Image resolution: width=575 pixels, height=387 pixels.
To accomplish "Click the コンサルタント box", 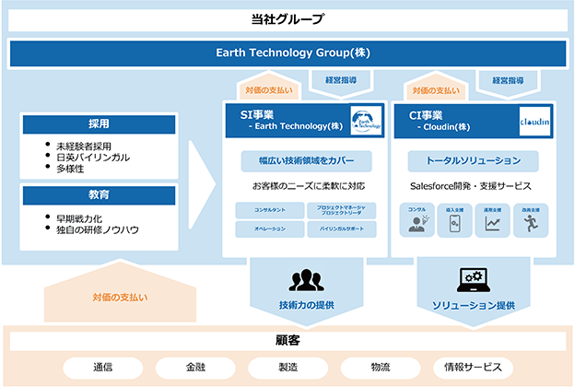I will (270, 210).
